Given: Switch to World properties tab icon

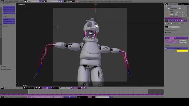Looking at the screenshot, I should (x=176, y=21).
